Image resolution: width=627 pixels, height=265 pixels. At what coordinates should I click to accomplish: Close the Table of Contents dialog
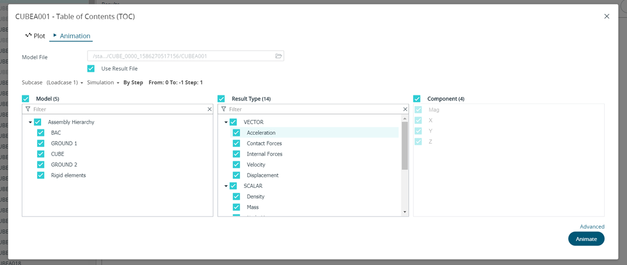[607, 16]
